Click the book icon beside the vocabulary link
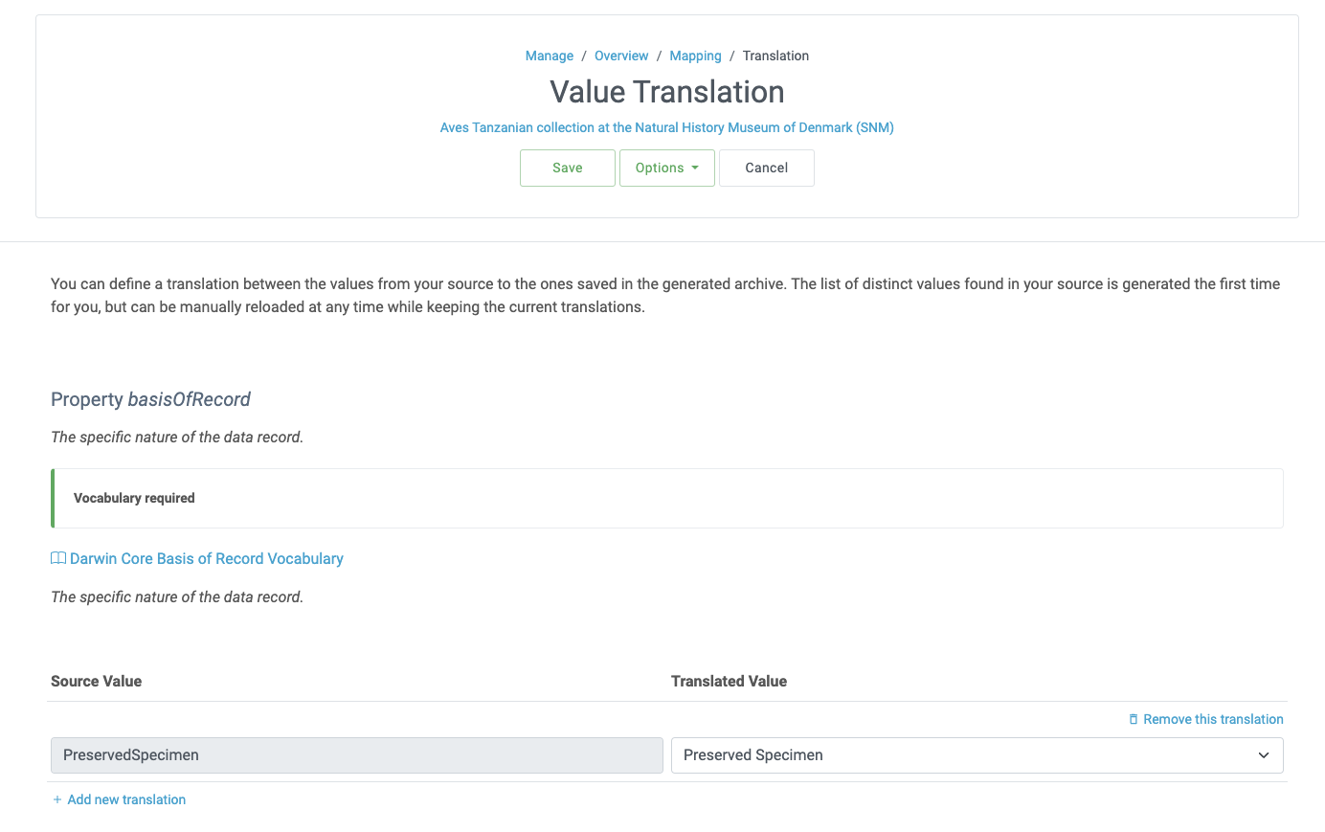 tap(57, 558)
